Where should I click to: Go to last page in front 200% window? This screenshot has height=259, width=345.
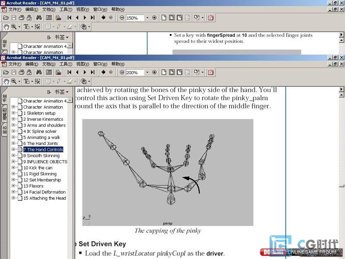coord(93,72)
